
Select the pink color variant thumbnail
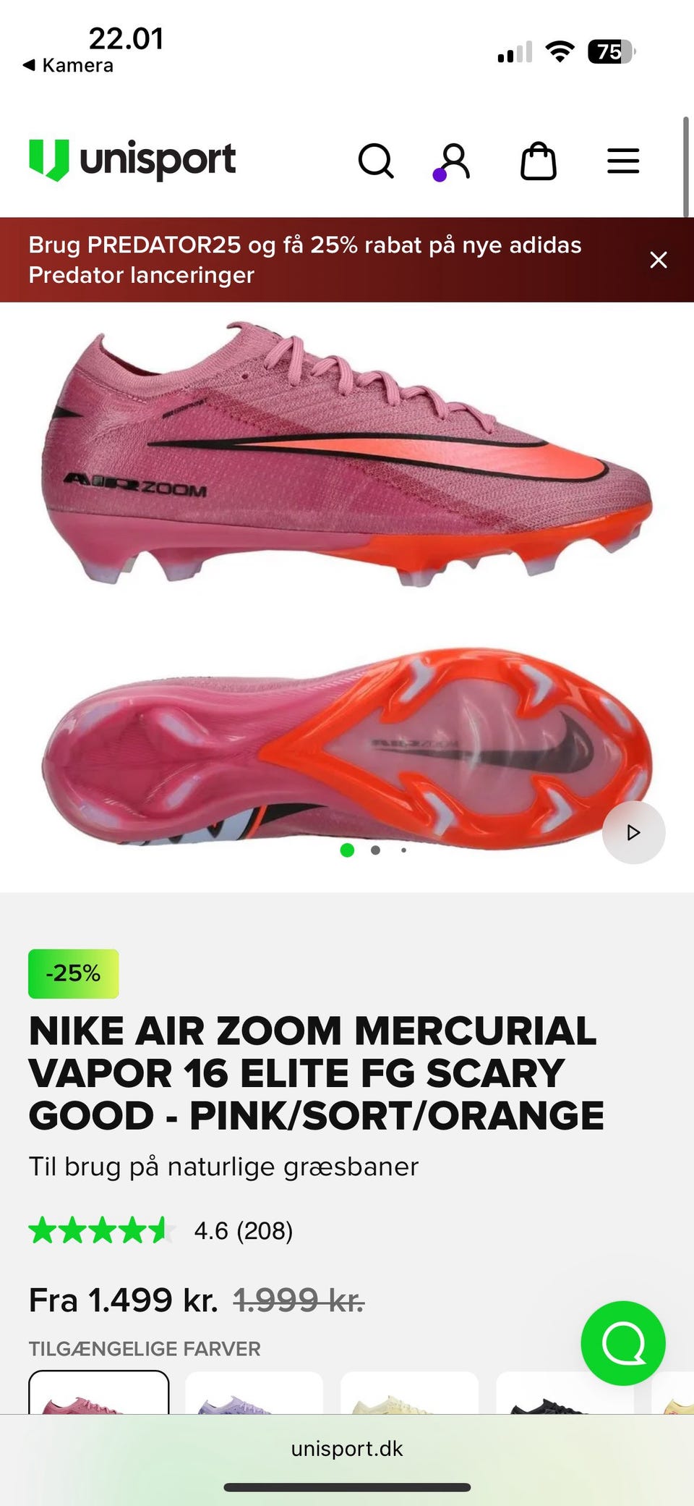pos(99,1392)
